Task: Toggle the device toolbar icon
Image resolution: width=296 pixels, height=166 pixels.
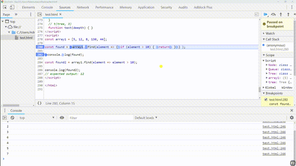Action: coord(12,7)
